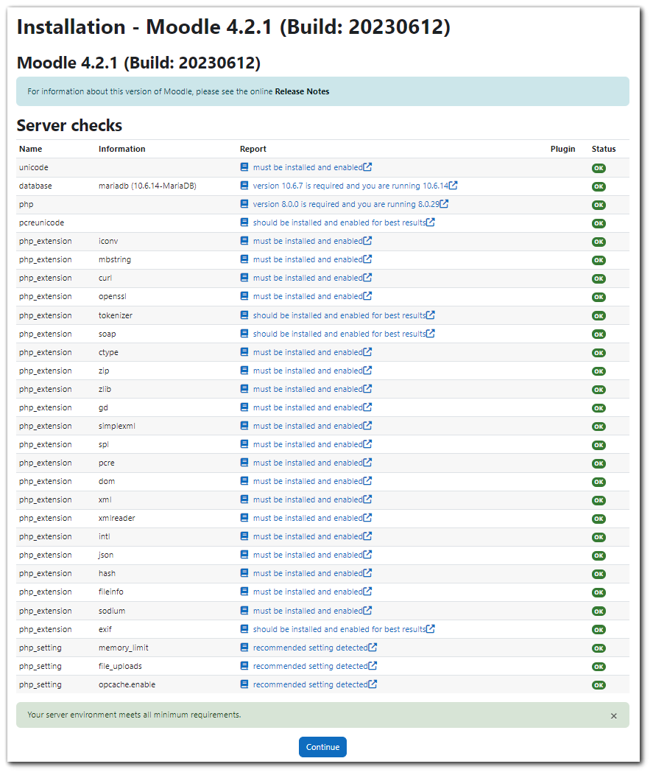This screenshot has height=775, width=653.
Task: Click the book icon in the iconv row
Action: (x=244, y=241)
